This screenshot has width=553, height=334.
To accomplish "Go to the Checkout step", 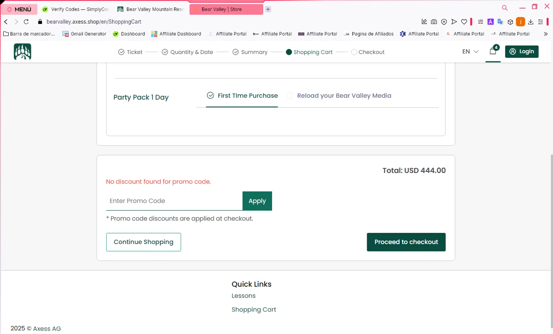I will point(368,52).
